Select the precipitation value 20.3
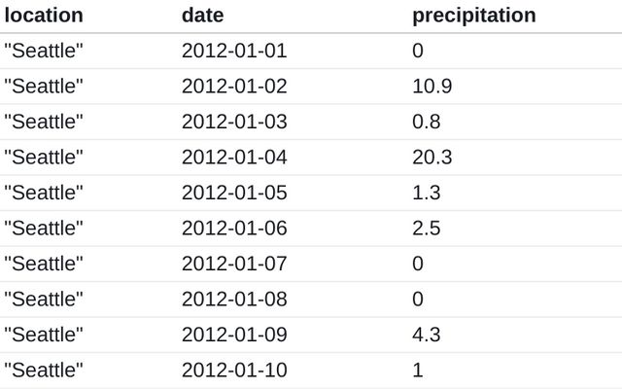 [x=432, y=158]
